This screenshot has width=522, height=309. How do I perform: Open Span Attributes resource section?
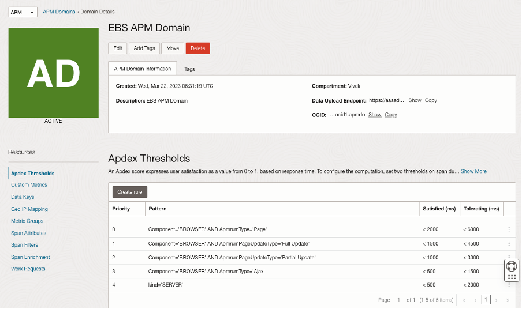(29, 233)
